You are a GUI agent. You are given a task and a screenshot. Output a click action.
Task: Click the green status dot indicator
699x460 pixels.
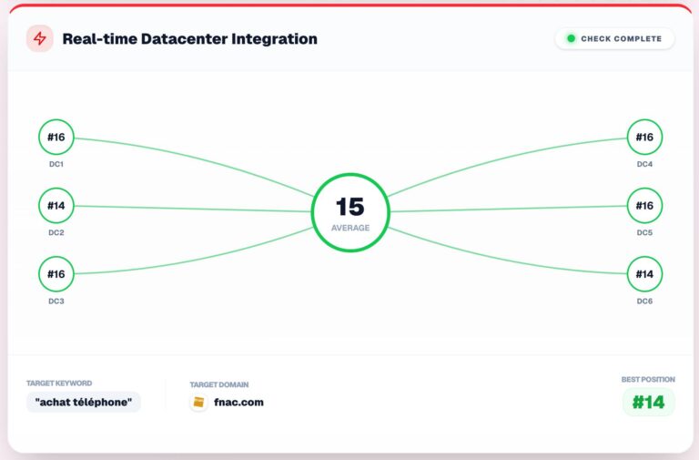[572, 39]
